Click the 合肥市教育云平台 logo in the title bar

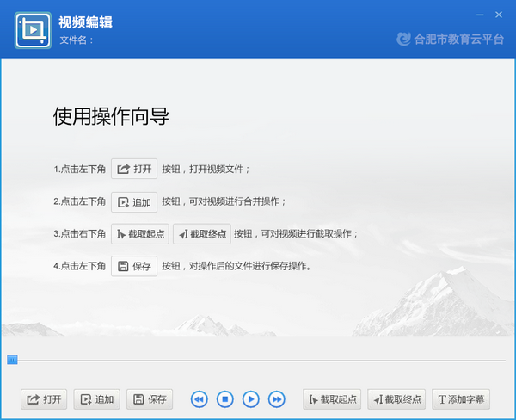click(450, 39)
